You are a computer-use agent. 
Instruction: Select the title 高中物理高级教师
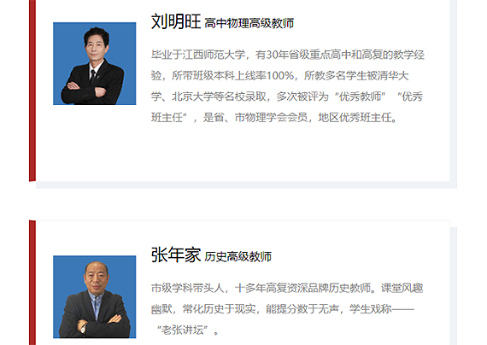pyautogui.click(x=249, y=23)
